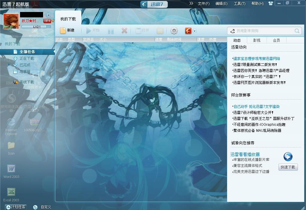Click the red X delete task icon
Image resolution: width=306 pixels, height=210 pixels.
pyautogui.click(x=124, y=31)
